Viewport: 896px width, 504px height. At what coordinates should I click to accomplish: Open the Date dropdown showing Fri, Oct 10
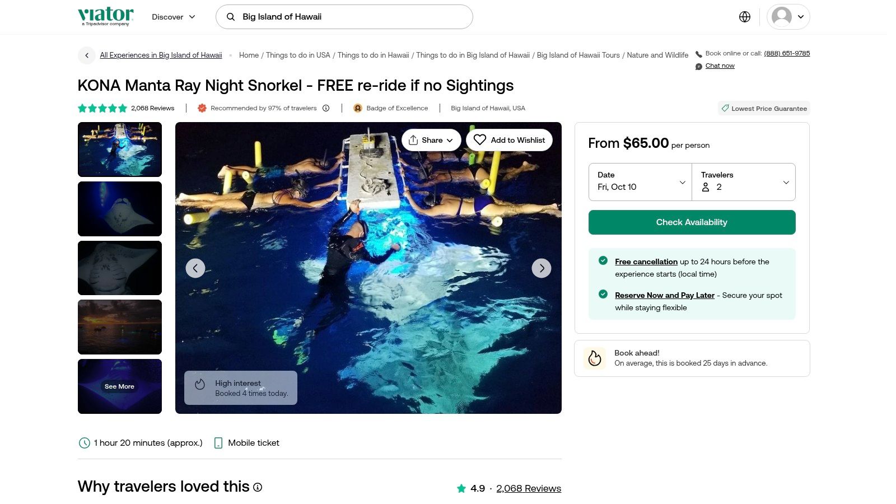tap(640, 182)
